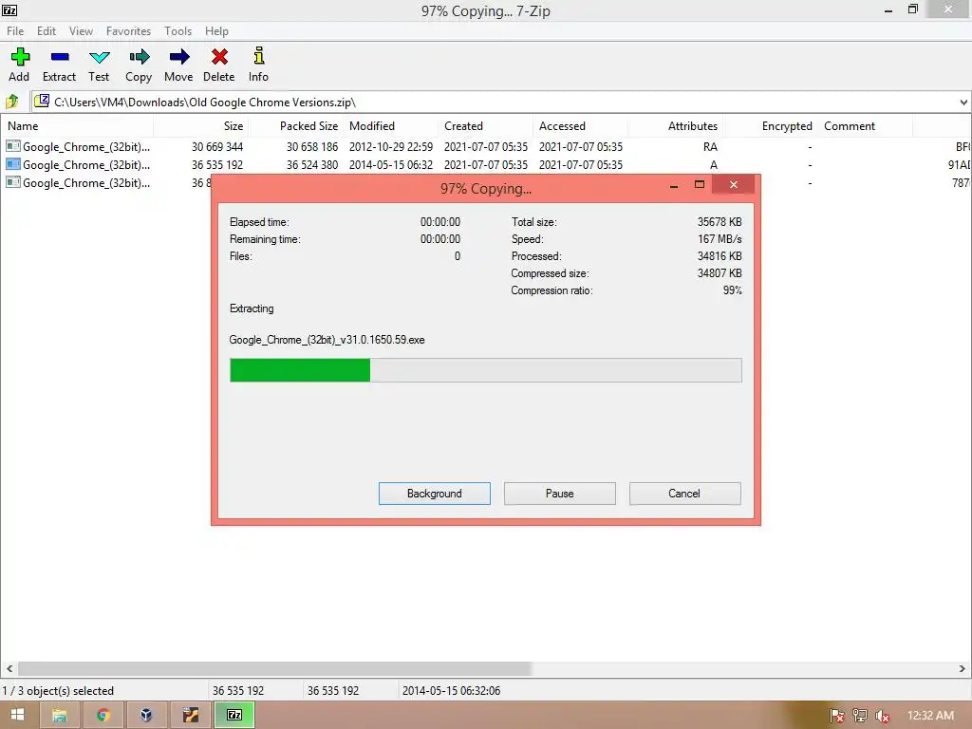This screenshot has width=972, height=729.
Task: Select the first Google_Chrome file, size 30 669 344
Action: (485, 147)
